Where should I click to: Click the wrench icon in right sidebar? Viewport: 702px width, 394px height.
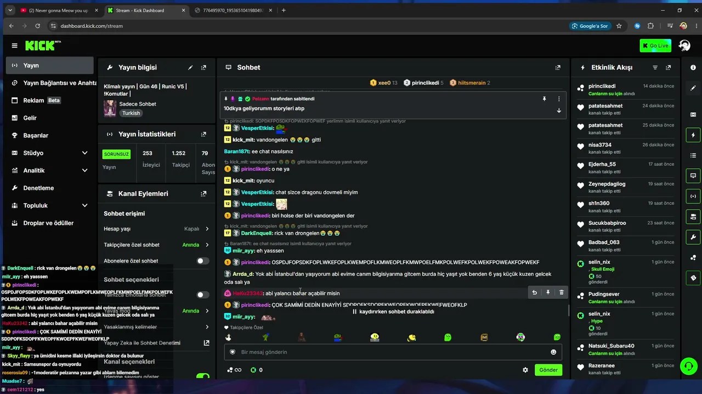point(693,237)
